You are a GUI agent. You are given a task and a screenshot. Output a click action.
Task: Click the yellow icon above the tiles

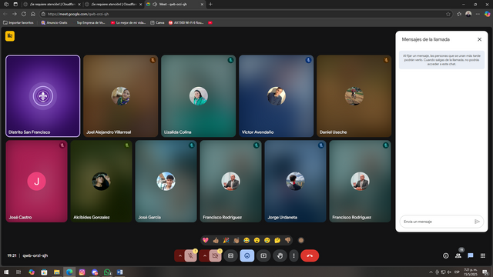click(10, 36)
